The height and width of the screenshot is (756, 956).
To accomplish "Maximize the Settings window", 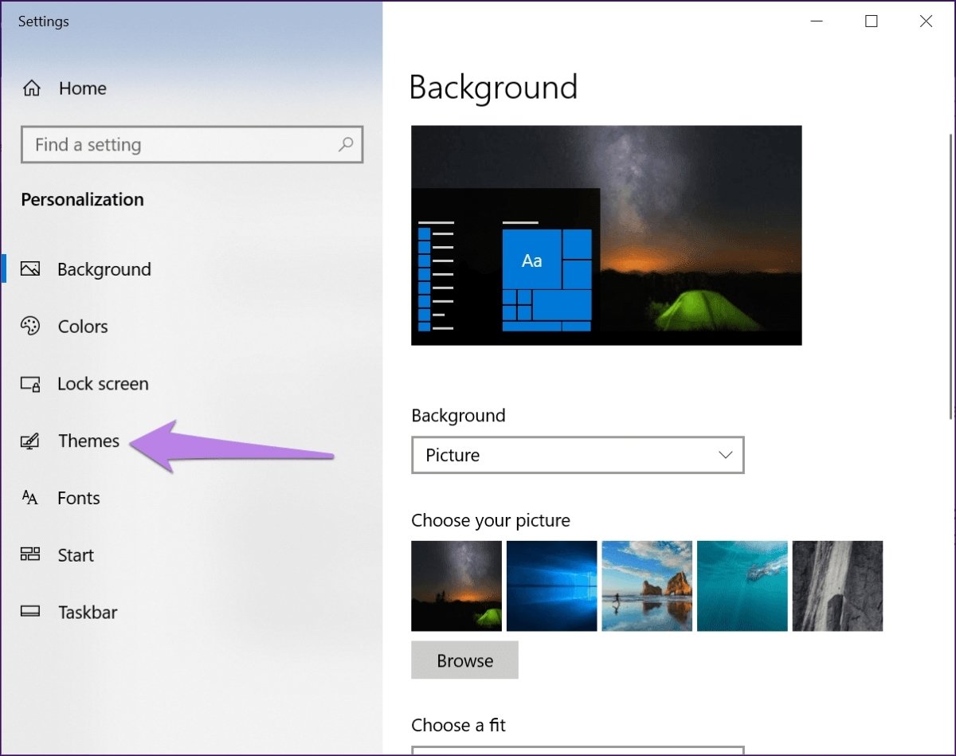I will coord(871,22).
